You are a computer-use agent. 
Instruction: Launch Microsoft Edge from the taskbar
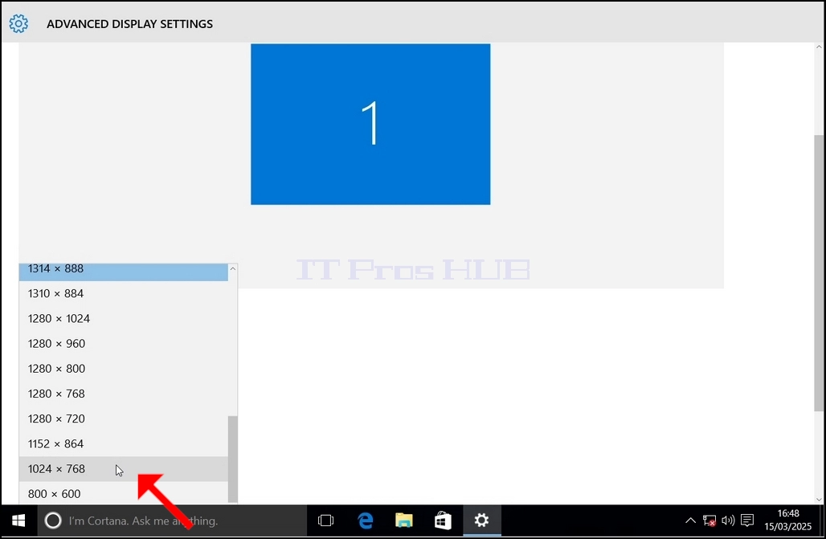tap(365, 521)
